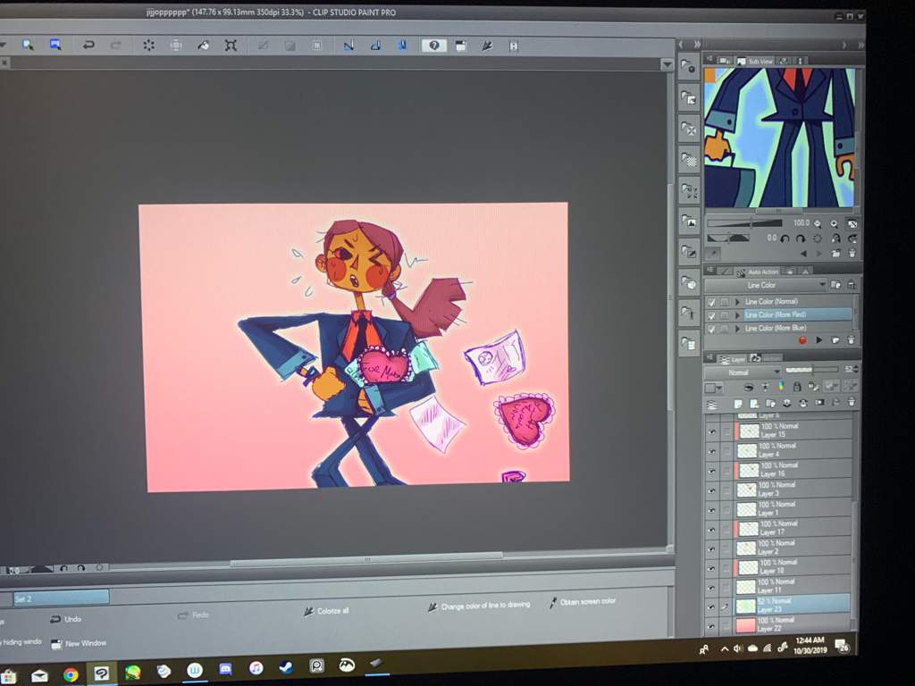Uncheck the Line Color (Normal) action checkbox
The width and height of the screenshot is (915, 686).
click(711, 302)
